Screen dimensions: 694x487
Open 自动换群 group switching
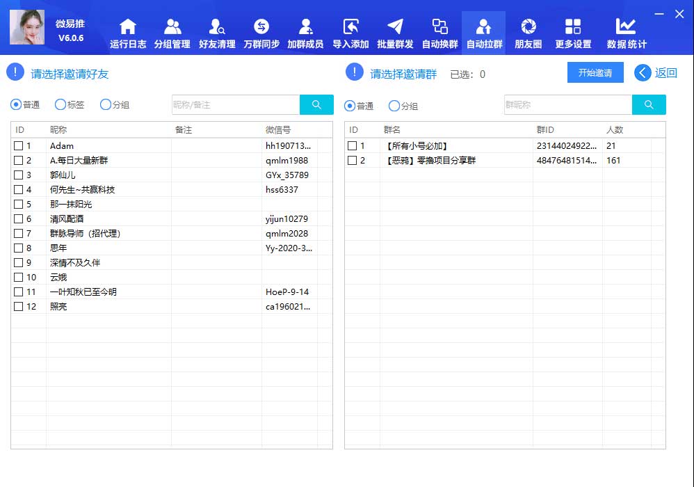point(439,33)
